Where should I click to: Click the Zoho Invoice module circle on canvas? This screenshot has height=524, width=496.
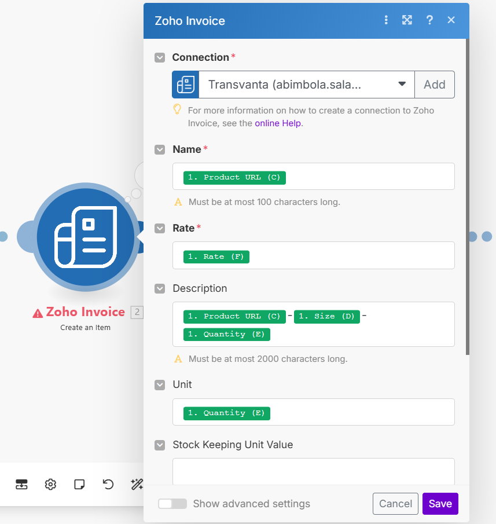click(86, 237)
